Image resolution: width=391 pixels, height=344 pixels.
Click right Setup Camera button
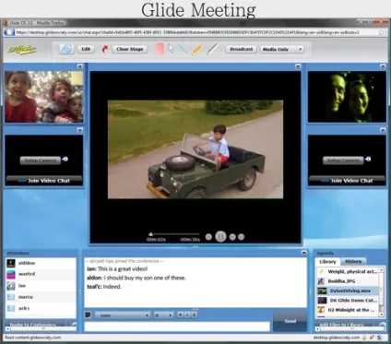tap(343, 160)
